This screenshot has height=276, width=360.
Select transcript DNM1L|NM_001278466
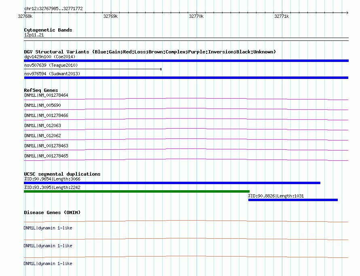pyautogui.click(x=46, y=115)
